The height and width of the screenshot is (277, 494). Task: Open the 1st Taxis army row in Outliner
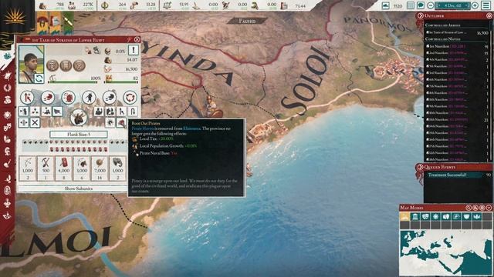point(457,32)
